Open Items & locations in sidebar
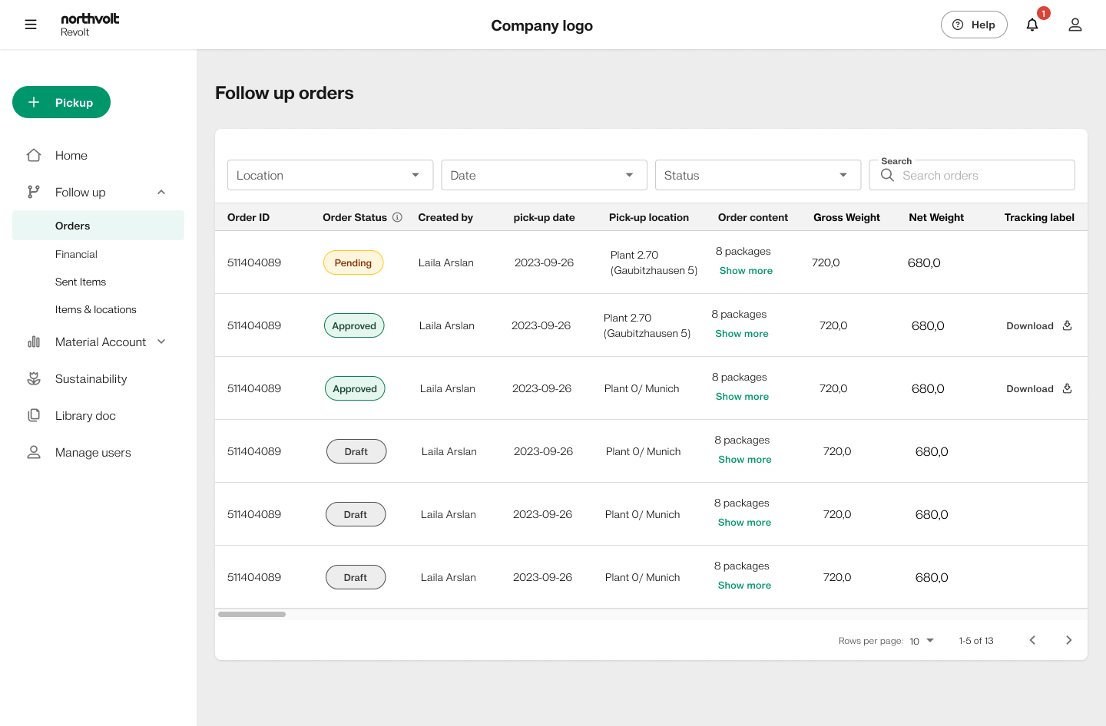The width and height of the screenshot is (1106, 726). coord(96,309)
